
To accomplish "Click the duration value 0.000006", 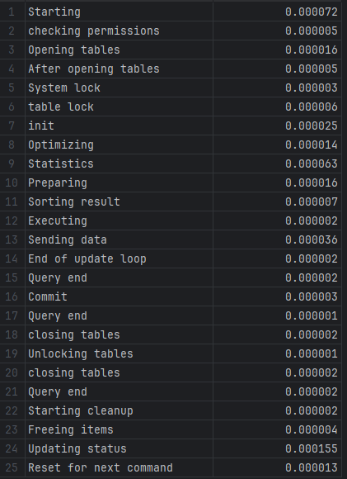I will pyautogui.click(x=312, y=107).
